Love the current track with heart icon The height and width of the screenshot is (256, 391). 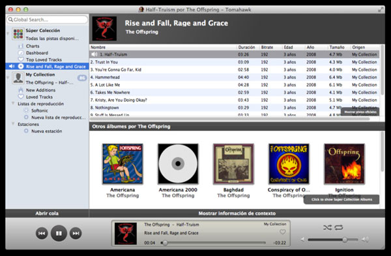(x=283, y=232)
